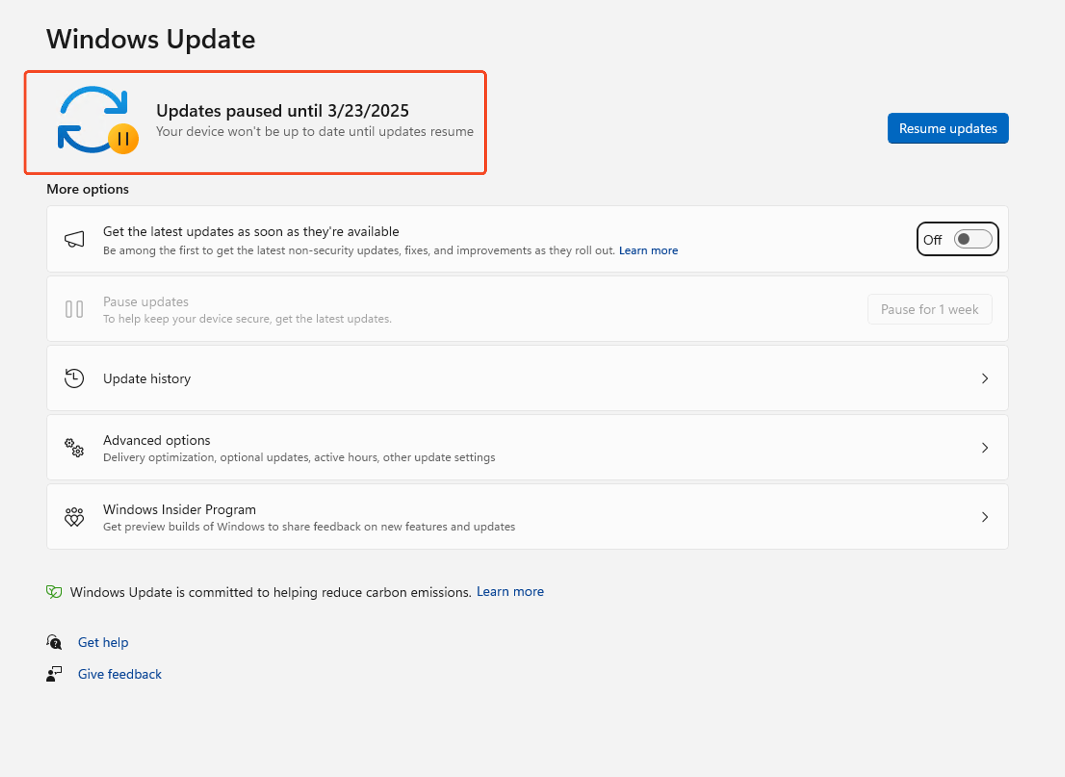Viewport: 1065px width, 777px height.
Task: Open Advanced options using the right chevron
Action: (985, 448)
